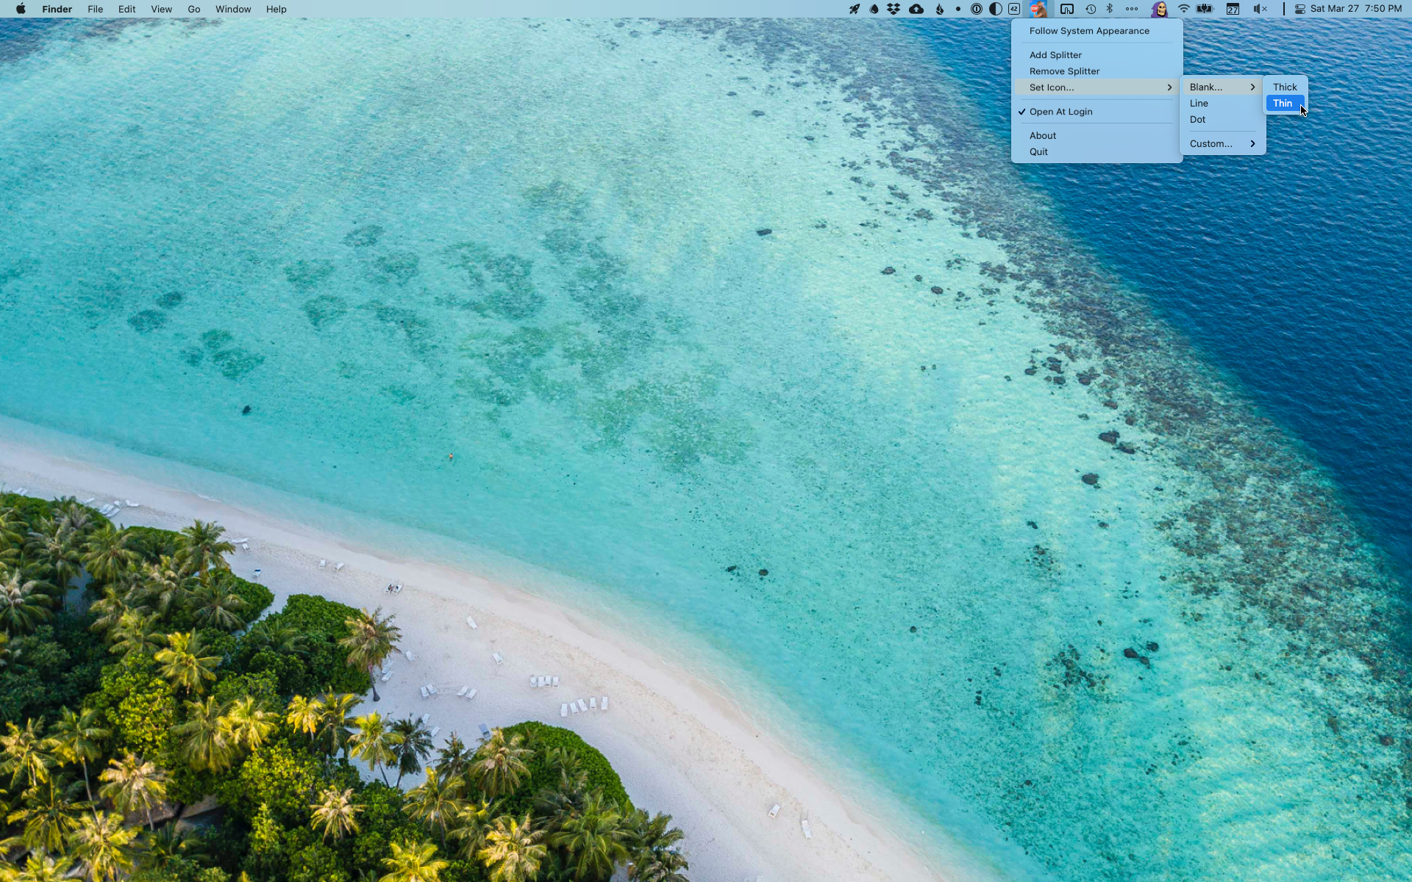Click the hooded skull menu bar icon
This screenshot has height=882, width=1412.
click(x=1160, y=10)
